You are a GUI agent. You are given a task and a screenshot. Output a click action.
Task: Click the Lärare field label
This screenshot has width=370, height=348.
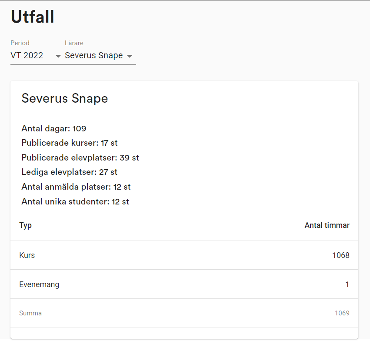click(x=74, y=43)
